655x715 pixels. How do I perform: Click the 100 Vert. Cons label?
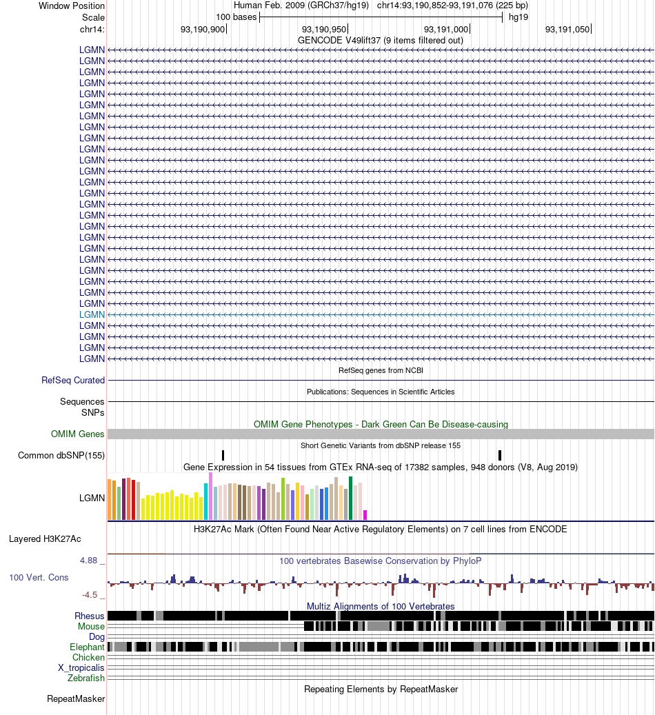point(39,578)
